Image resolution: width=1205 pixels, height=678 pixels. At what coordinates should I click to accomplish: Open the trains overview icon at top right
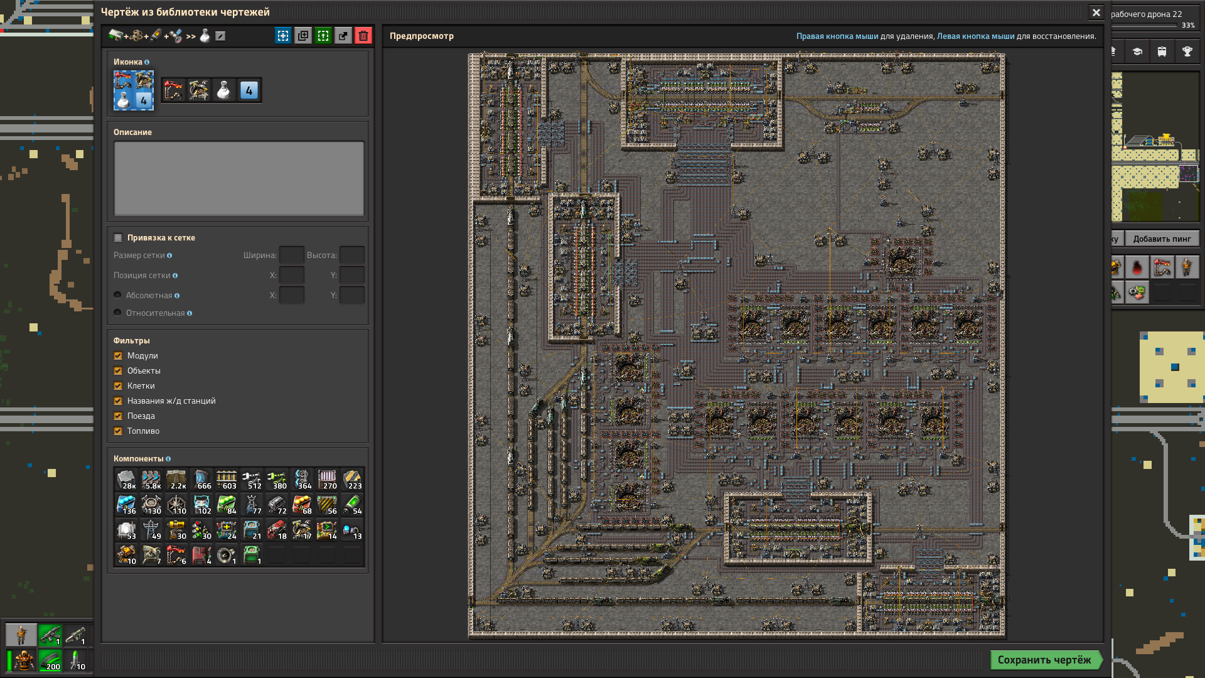[1162, 51]
